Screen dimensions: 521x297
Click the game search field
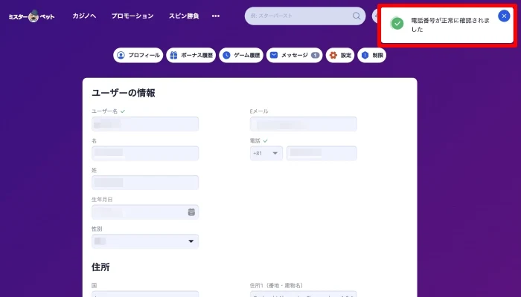point(298,16)
